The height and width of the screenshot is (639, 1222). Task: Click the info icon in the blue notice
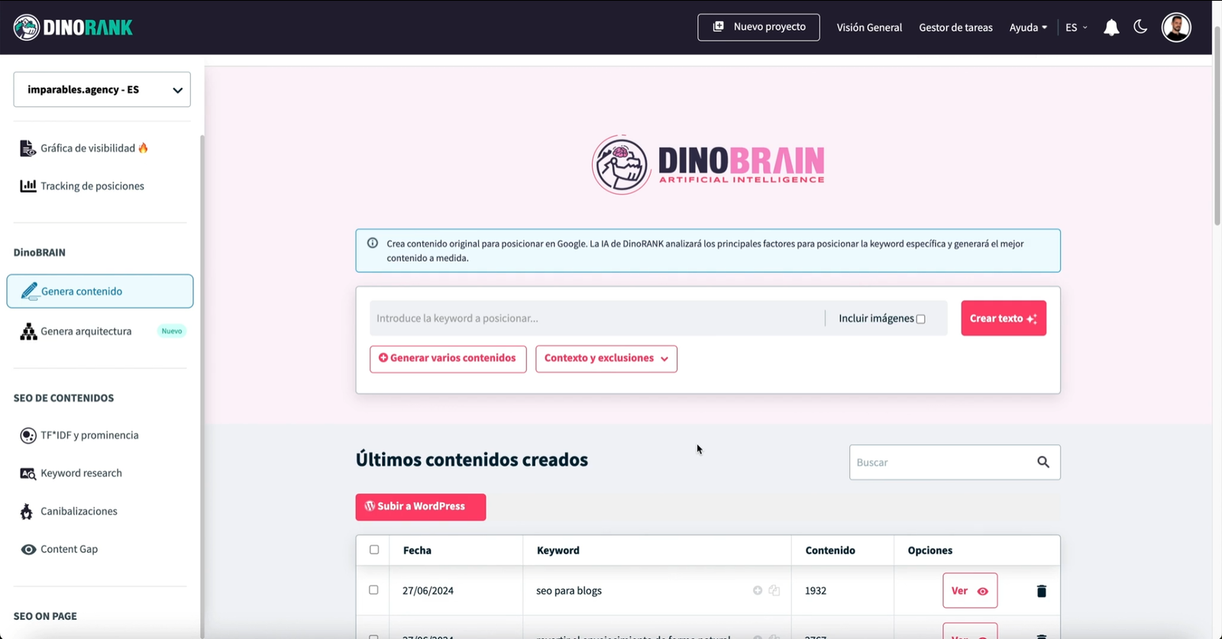(x=372, y=244)
